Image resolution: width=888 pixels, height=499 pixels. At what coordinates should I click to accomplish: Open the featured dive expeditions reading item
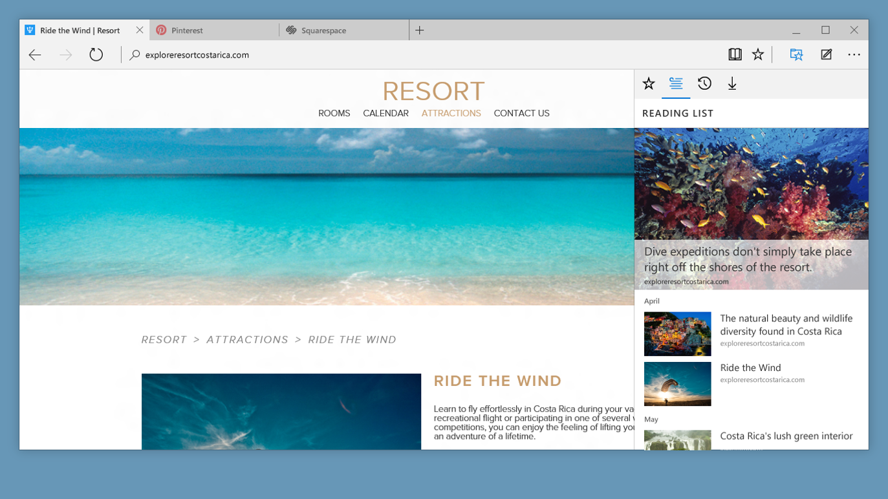click(752, 209)
